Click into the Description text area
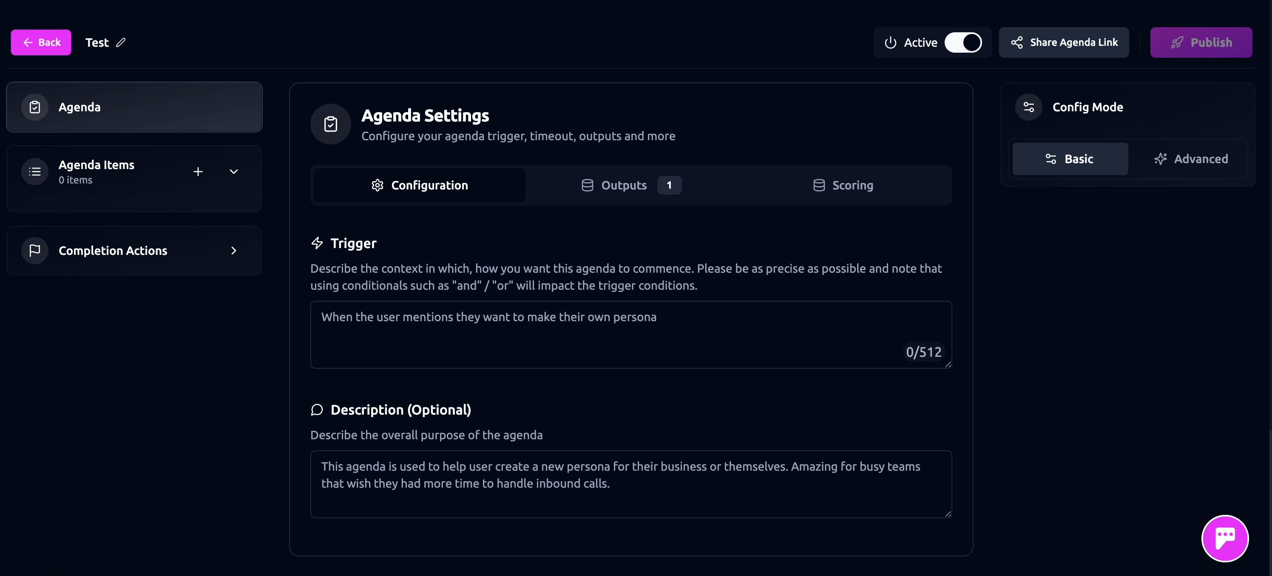 click(x=630, y=484)
